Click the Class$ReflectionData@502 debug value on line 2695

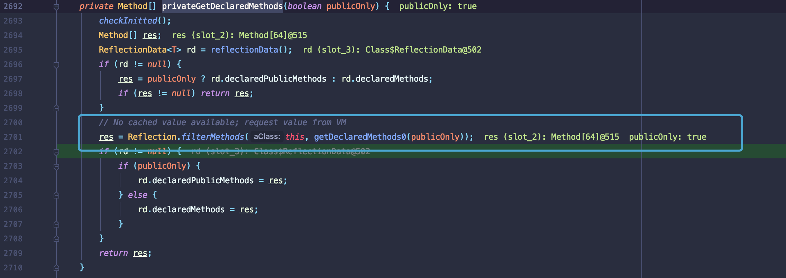tap(423, 50)
